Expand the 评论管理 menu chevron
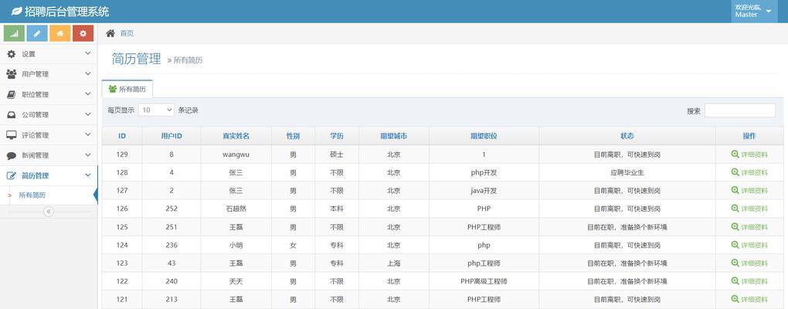Screen dimensions: 788x309 tap(88, 134)
